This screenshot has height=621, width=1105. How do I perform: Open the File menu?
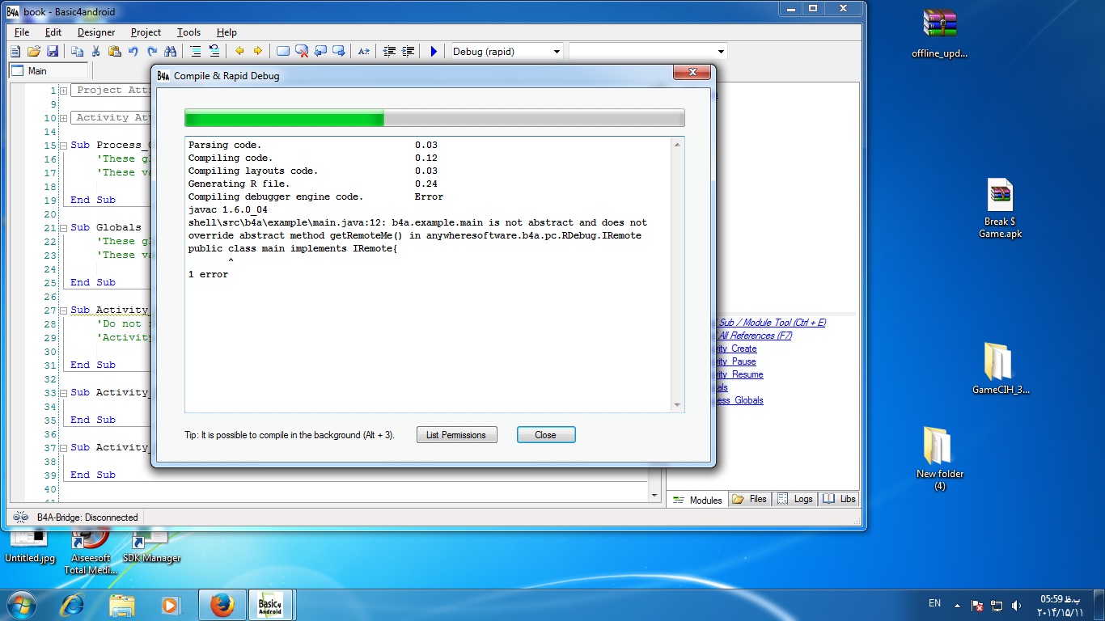coord(22,32)
